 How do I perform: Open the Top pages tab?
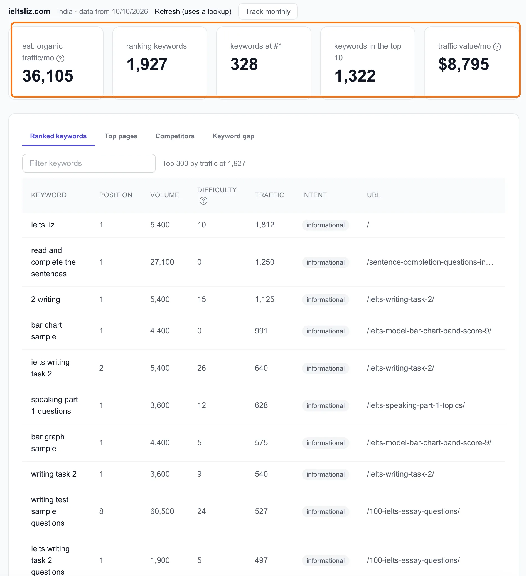coord(121,136)
